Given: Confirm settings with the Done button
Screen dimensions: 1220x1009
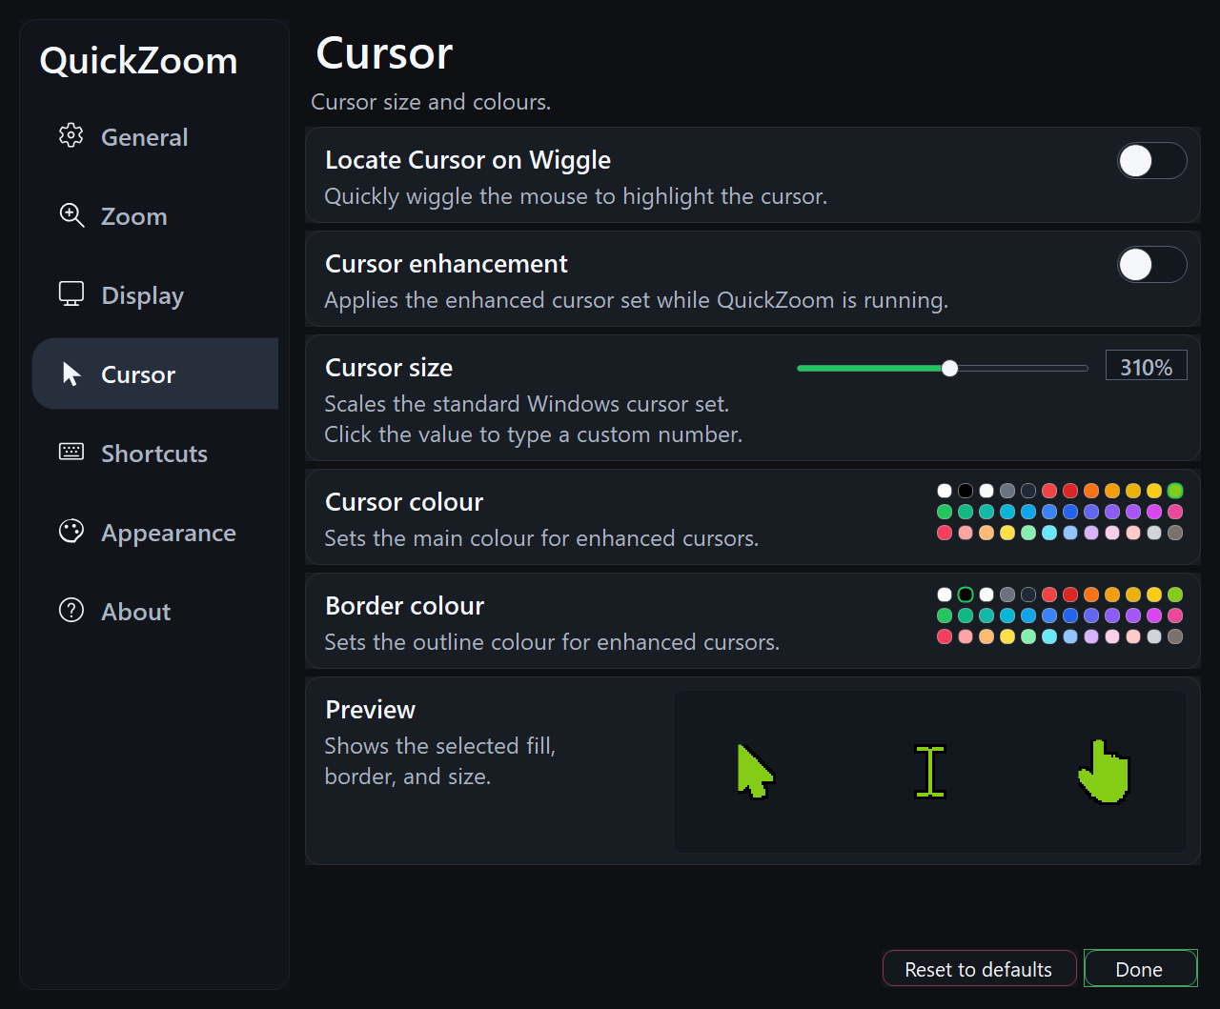Looking at the screenshot, I should [1140, 969].
